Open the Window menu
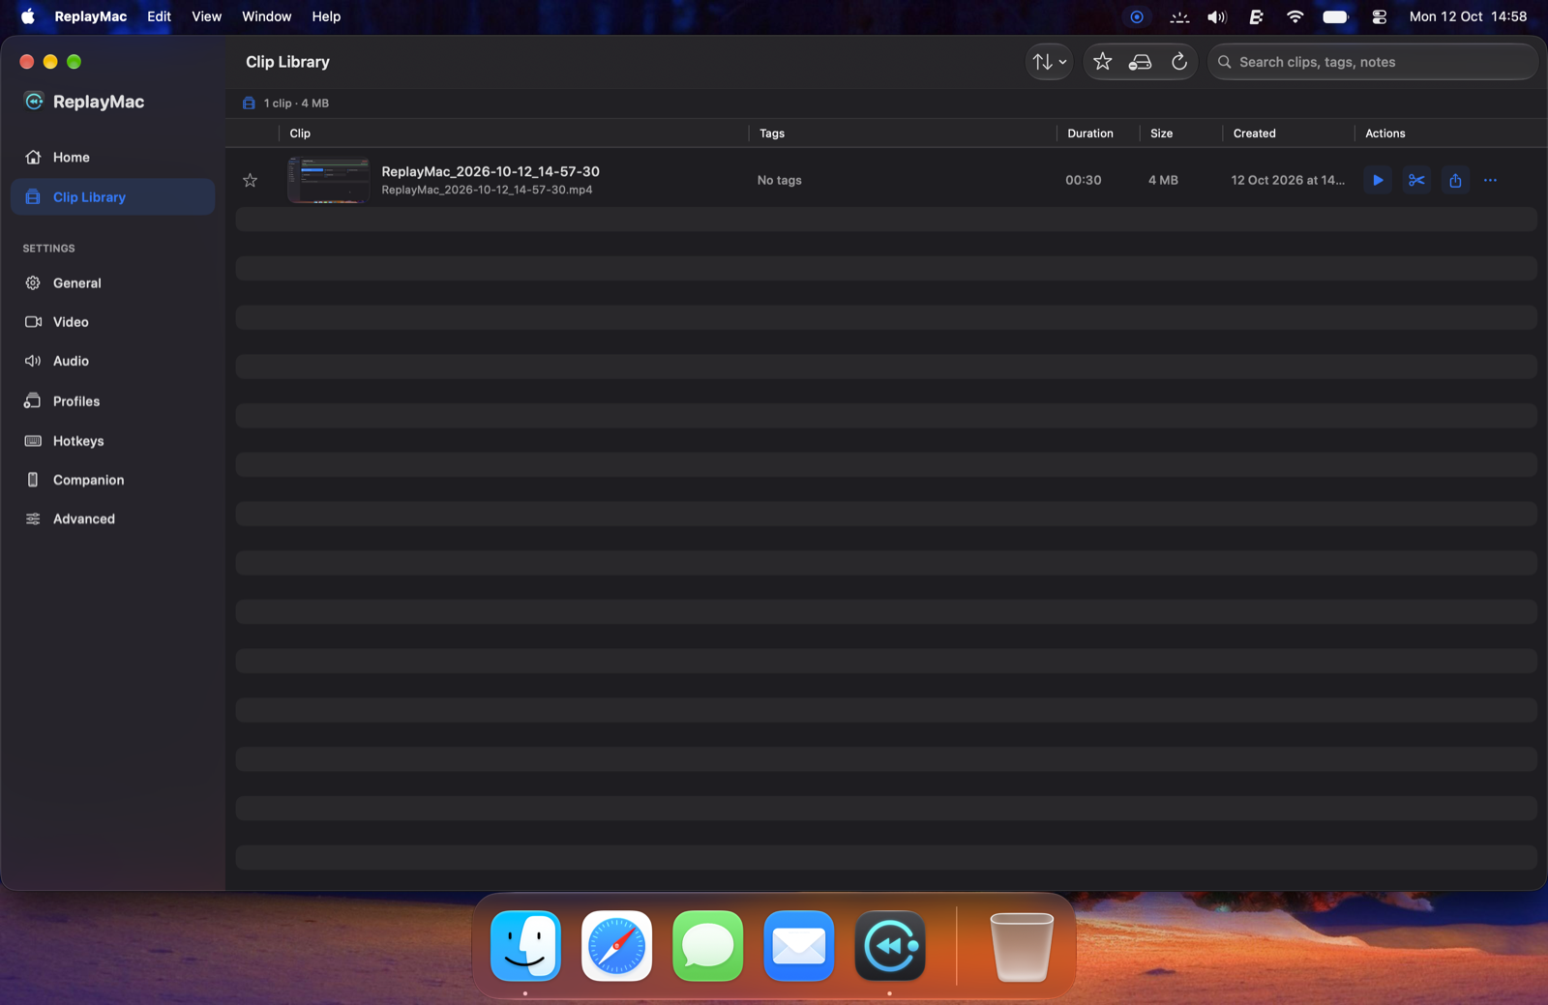1548x1005 pixels. click(266, 16)
